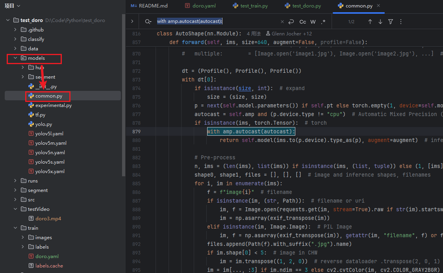Select doro3.mp4 in the project tree
The width and height of the screenshot is (443, 273).
coord(48,219)
